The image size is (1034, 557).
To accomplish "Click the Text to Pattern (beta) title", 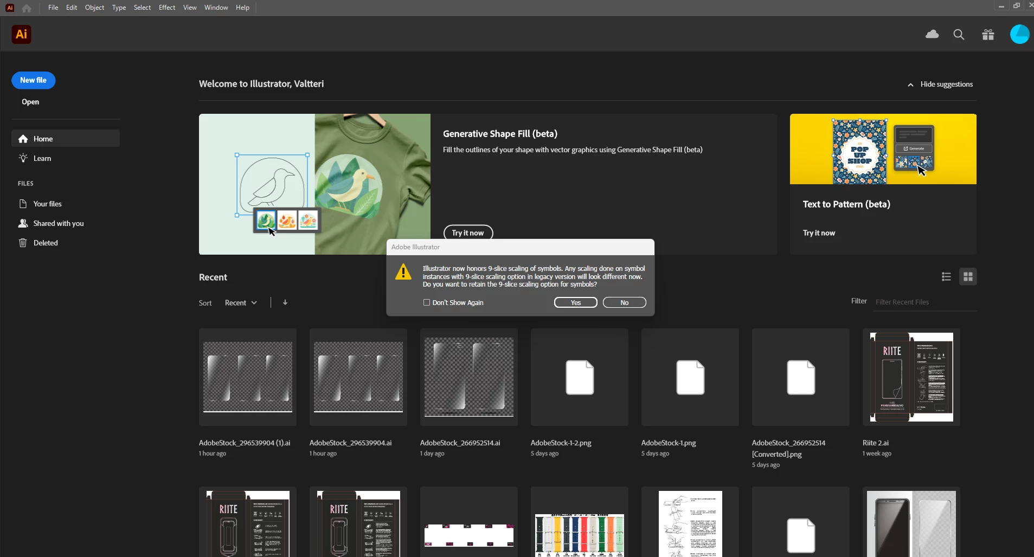I will [846, 204].
